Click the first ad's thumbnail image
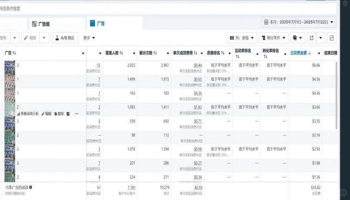 [x=10, y=67]
